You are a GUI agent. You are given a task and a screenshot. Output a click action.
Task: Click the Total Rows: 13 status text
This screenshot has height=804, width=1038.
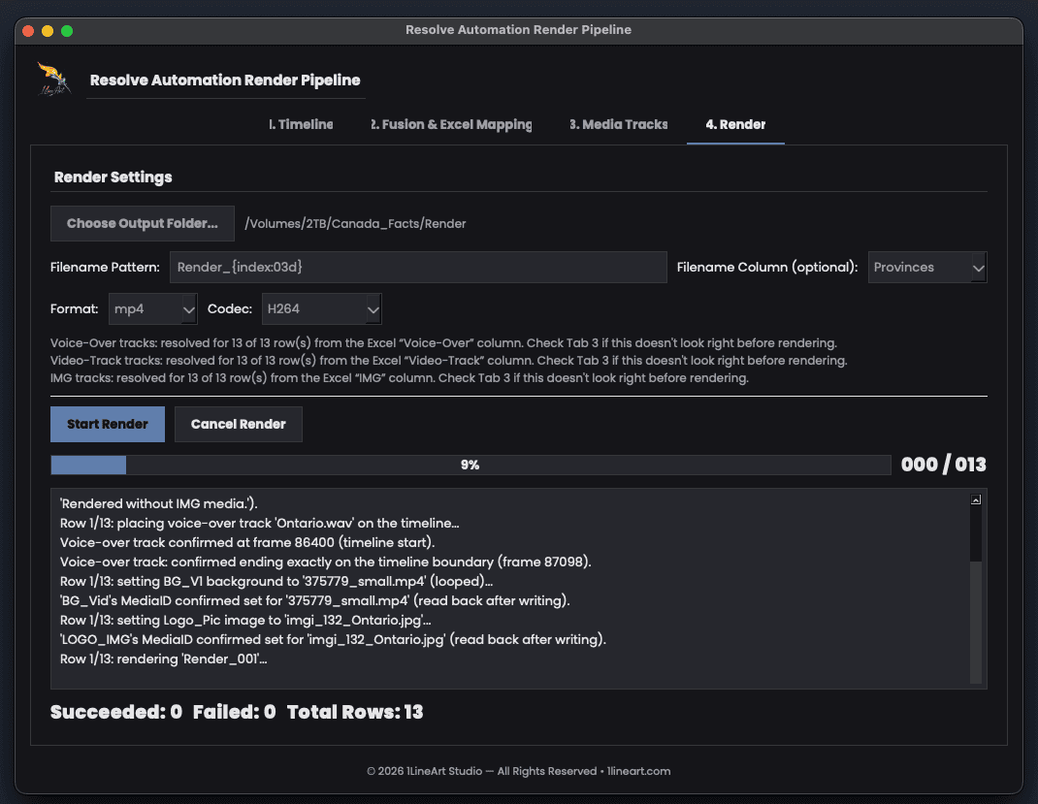pos(355,712)
